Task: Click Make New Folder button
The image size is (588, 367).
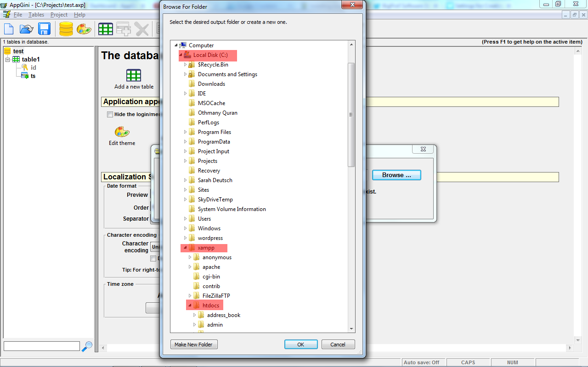Action: click(193, 345)
